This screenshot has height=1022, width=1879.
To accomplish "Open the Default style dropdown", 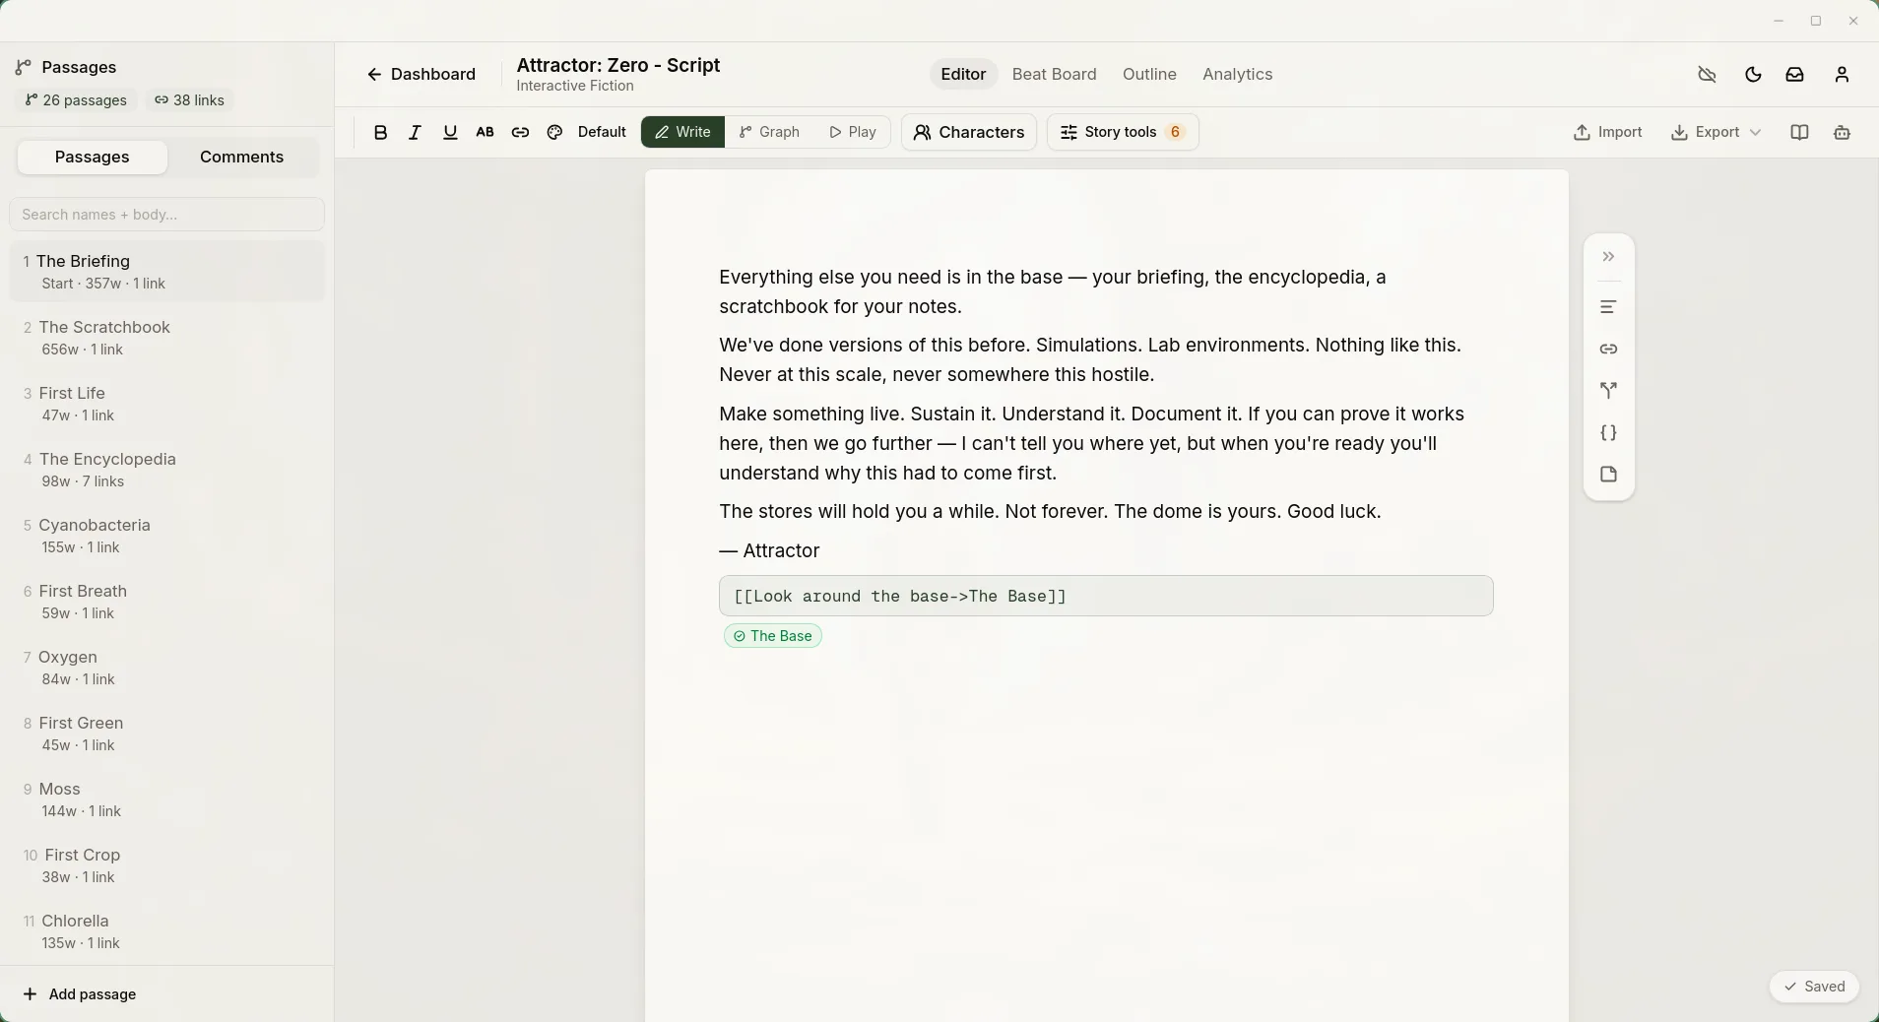I will click(602, 132).
